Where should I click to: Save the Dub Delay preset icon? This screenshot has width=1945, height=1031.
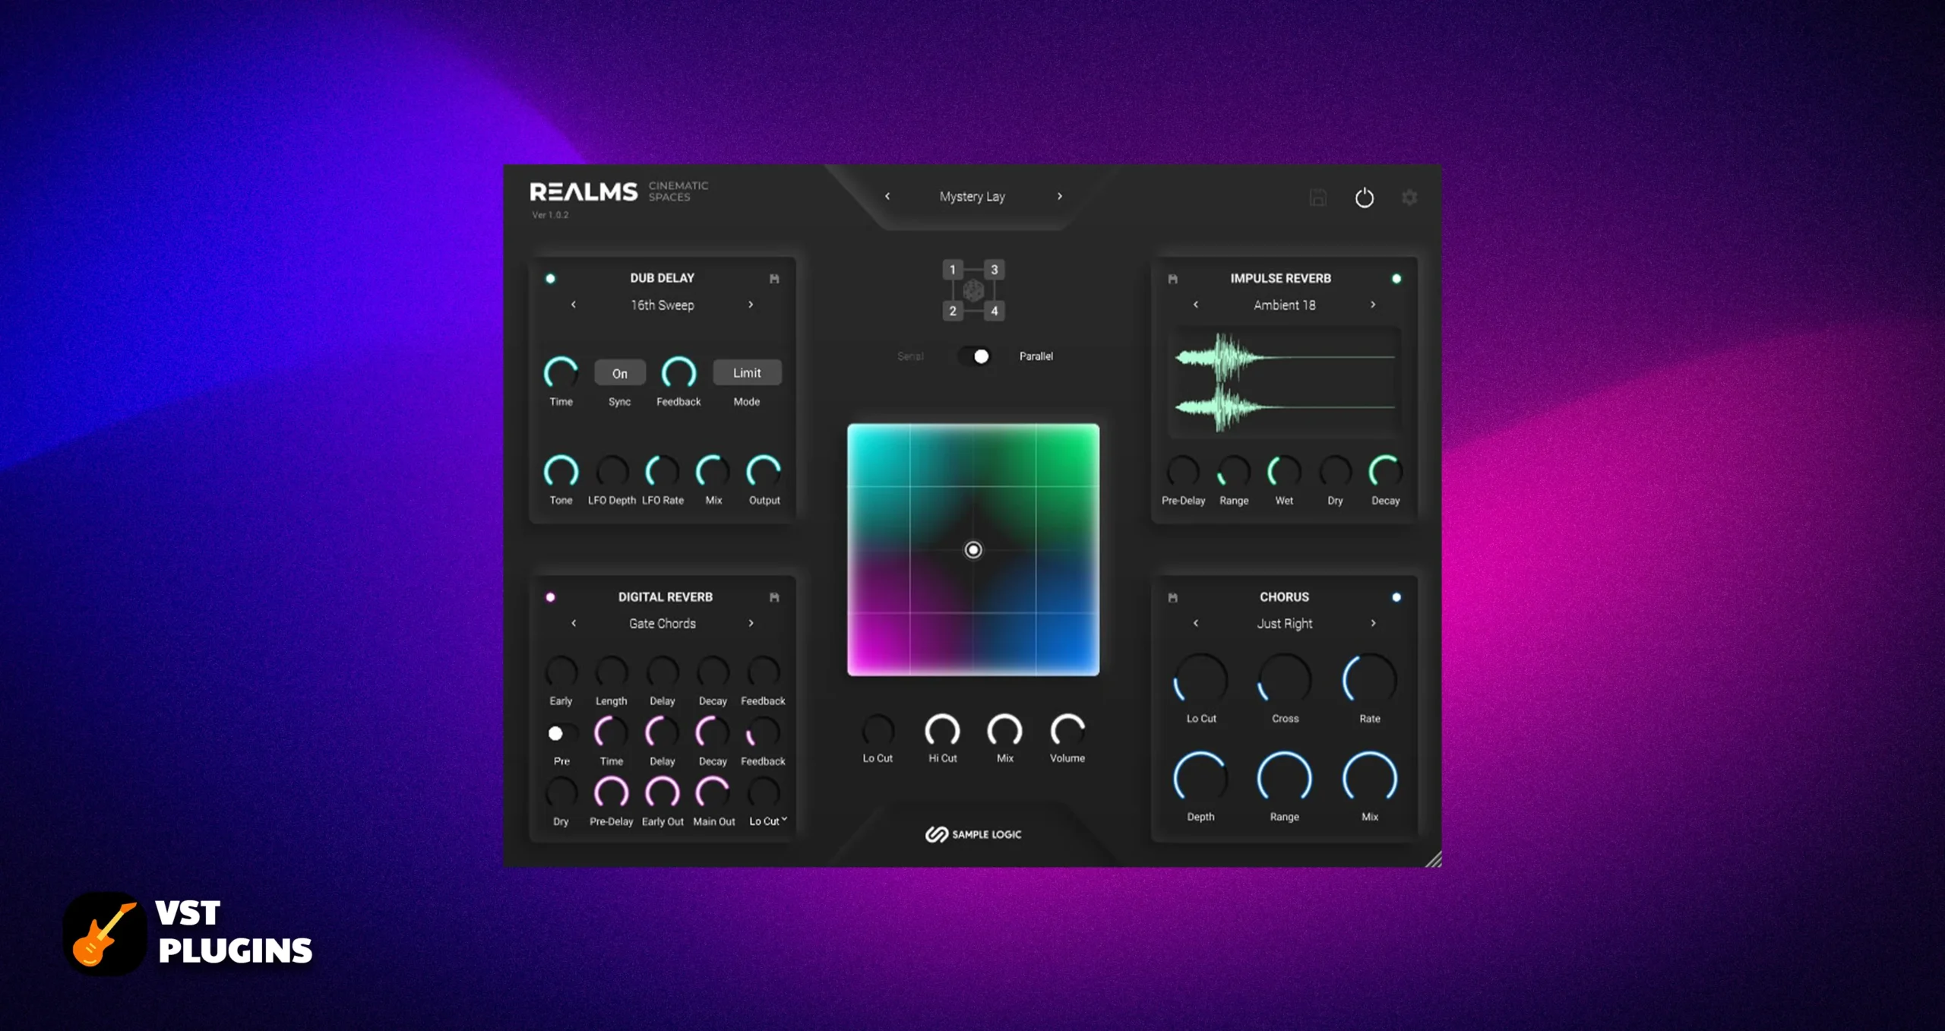pos(774,279)
